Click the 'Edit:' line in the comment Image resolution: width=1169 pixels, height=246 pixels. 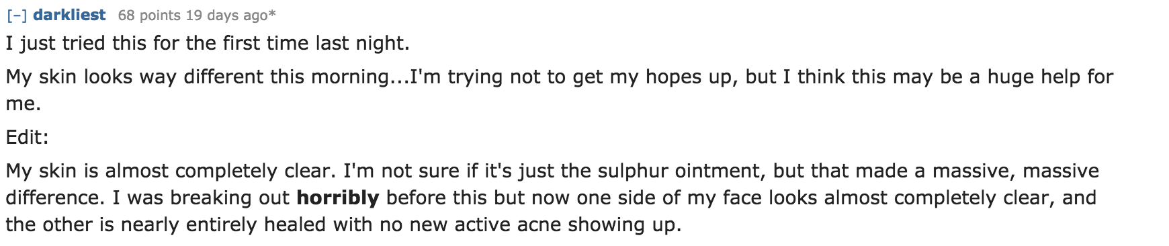[x=28, y=137]
